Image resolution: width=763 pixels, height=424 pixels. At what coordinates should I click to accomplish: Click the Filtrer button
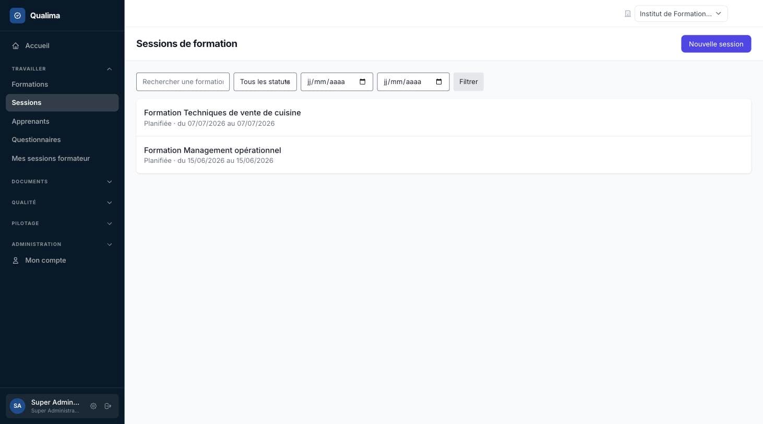(468, 82)
